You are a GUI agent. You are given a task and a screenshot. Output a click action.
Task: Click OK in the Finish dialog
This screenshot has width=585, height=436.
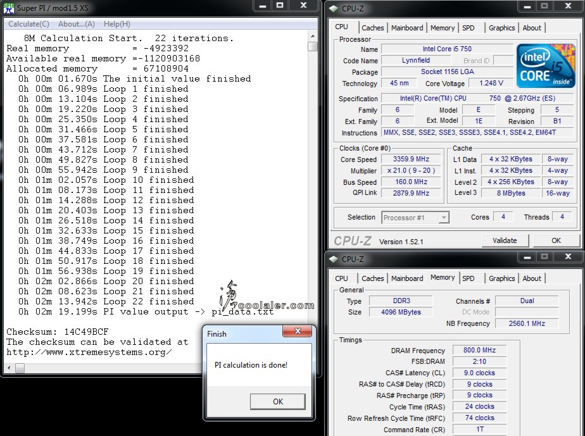click(x=278, y=402)
